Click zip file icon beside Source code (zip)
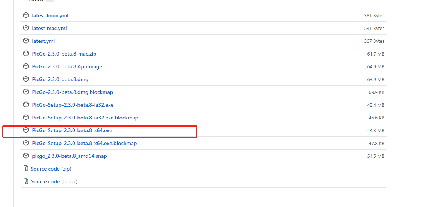The height and width of the screenshot is (207, 434). 26,169
